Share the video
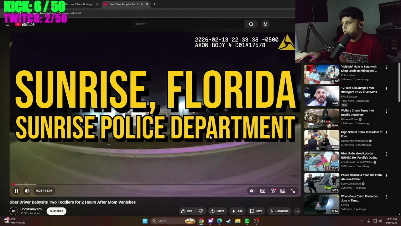Image resolution: width=401 pixels, height=226 pixels. 217,211
